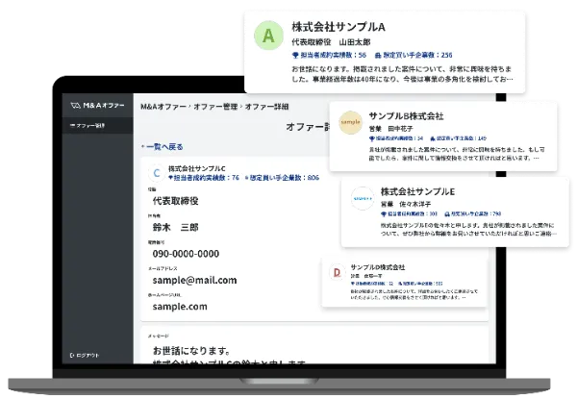The height and width of the screenshot is (399, 577).
Task: Click green A avatar on サンプルA card
Action: (268, 36)
